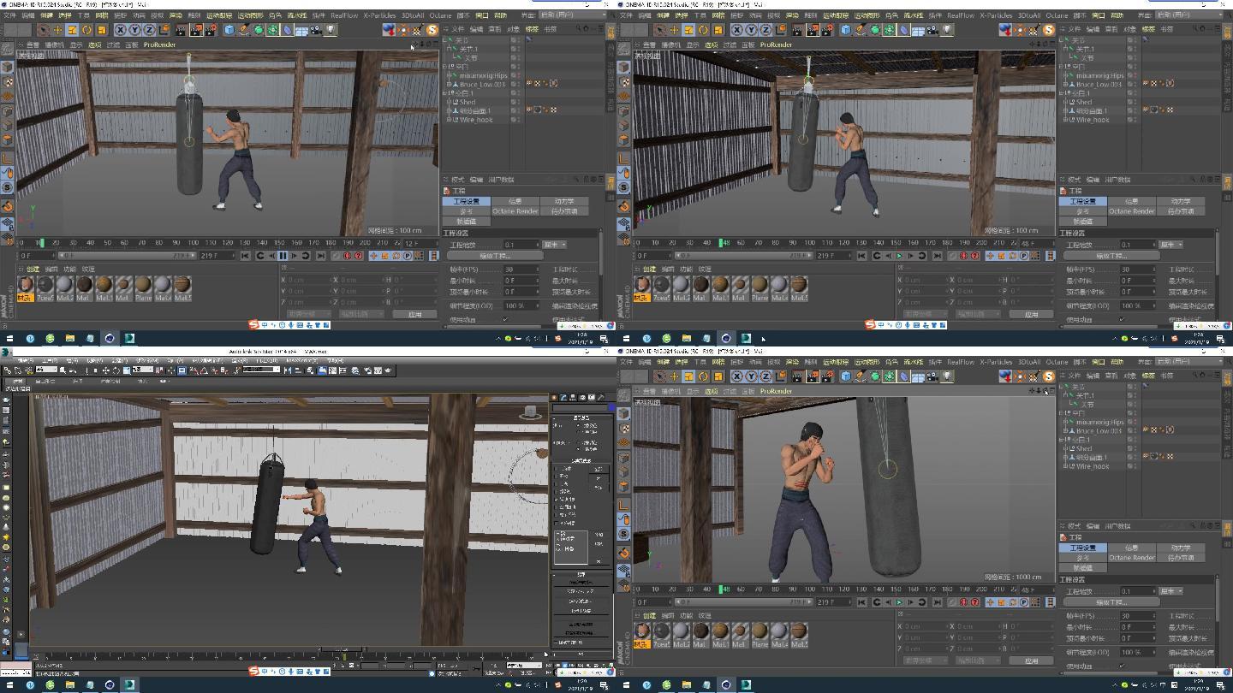Enable Polygons mode in top-left Cinema 4D palette

(7, 139)
